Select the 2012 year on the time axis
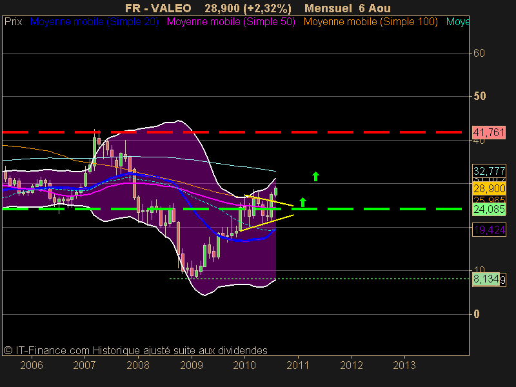 tap(352, 365)
